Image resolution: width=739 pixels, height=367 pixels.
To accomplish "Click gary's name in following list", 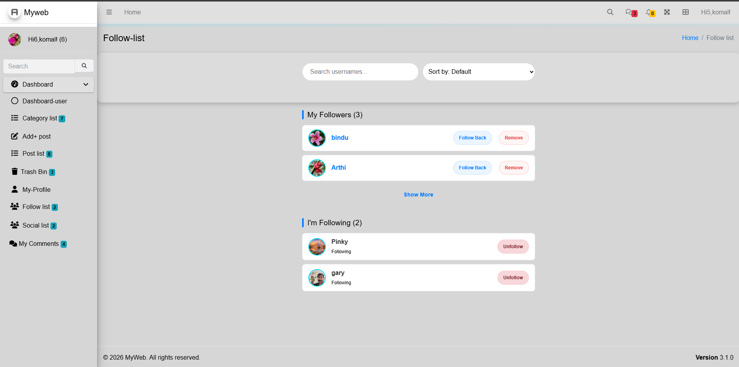I will 338,273.
